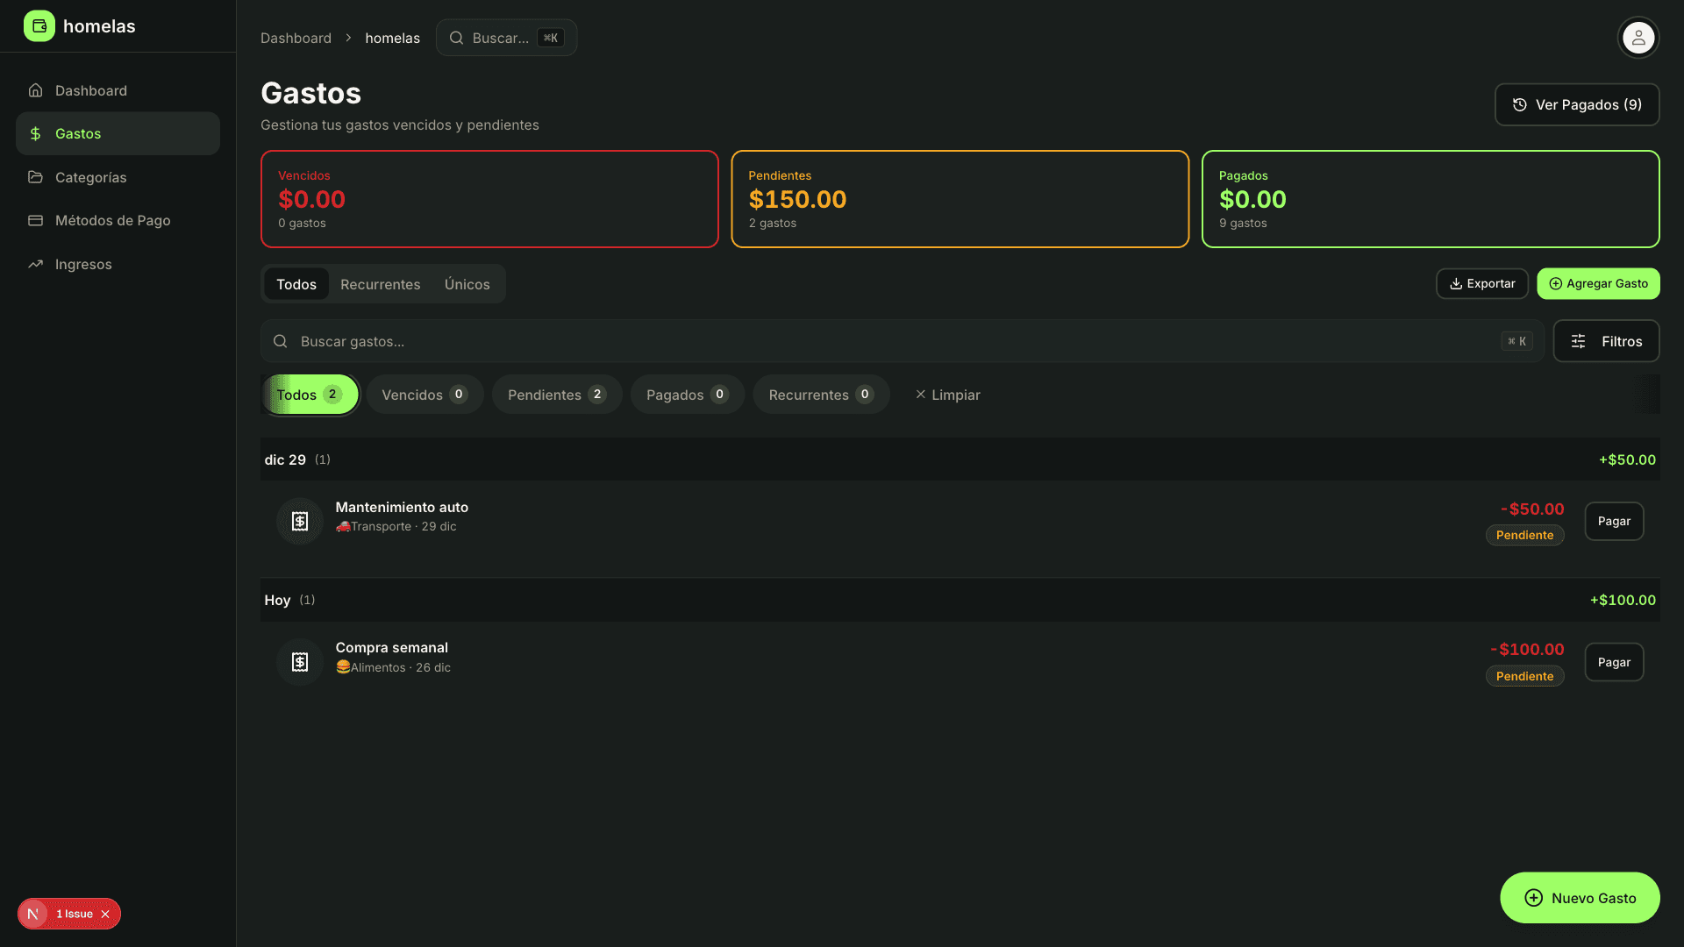The height and width of the screenshot is (947, 1684).
Task: Open the Ingresos section
Action: pyautogui.click(x=83, y=264)
